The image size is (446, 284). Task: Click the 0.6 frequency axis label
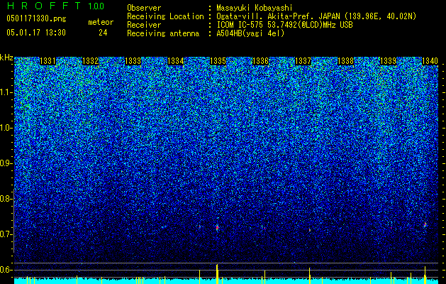click(6, 270)
